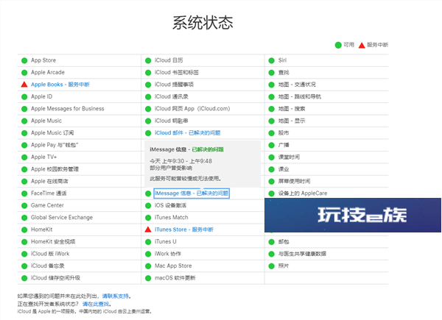Click the 与医生共享健康数据 entry

302,254
